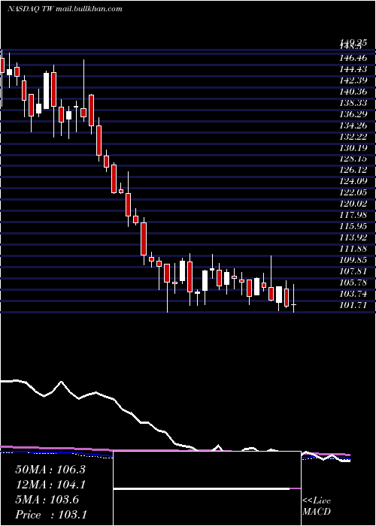Click the 117.98 price axis label
Image resolution: width=376 pixels, height=526 pixels.
click(355, 215)
